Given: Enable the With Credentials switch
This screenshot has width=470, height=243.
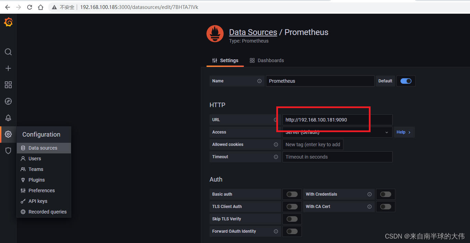Looking at the screenshot, I should (386, 194).
